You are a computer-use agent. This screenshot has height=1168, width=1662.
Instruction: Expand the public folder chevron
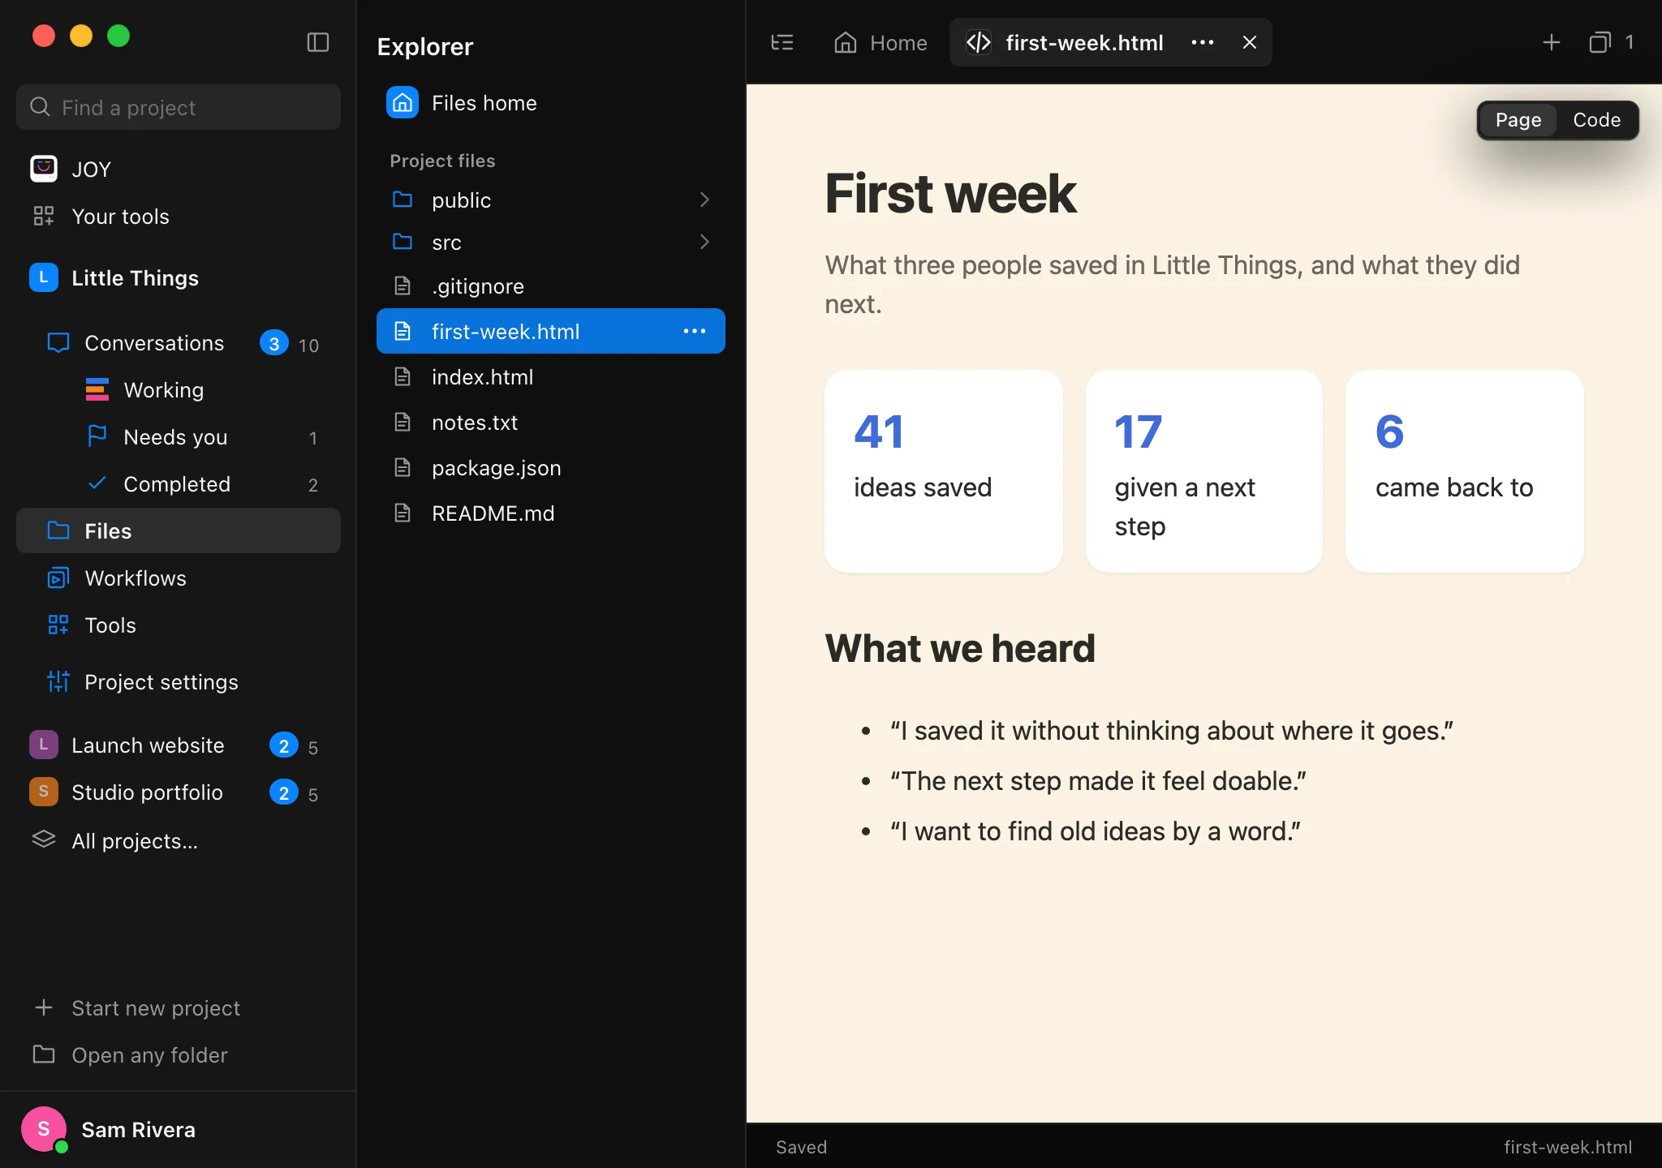(704, 200)
